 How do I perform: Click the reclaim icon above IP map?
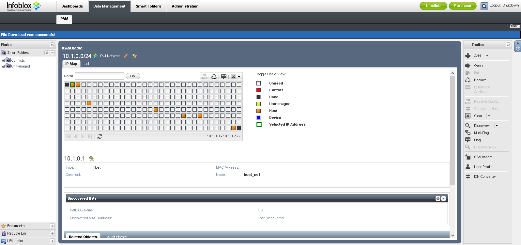pyautogui.click(x=214, y=77)
